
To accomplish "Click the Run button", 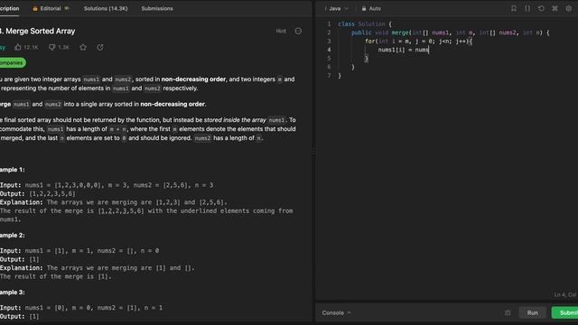I will pos(532,313).
